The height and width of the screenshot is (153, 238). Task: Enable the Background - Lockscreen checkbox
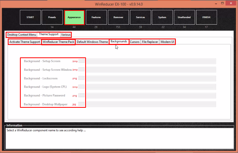point(82,78)
